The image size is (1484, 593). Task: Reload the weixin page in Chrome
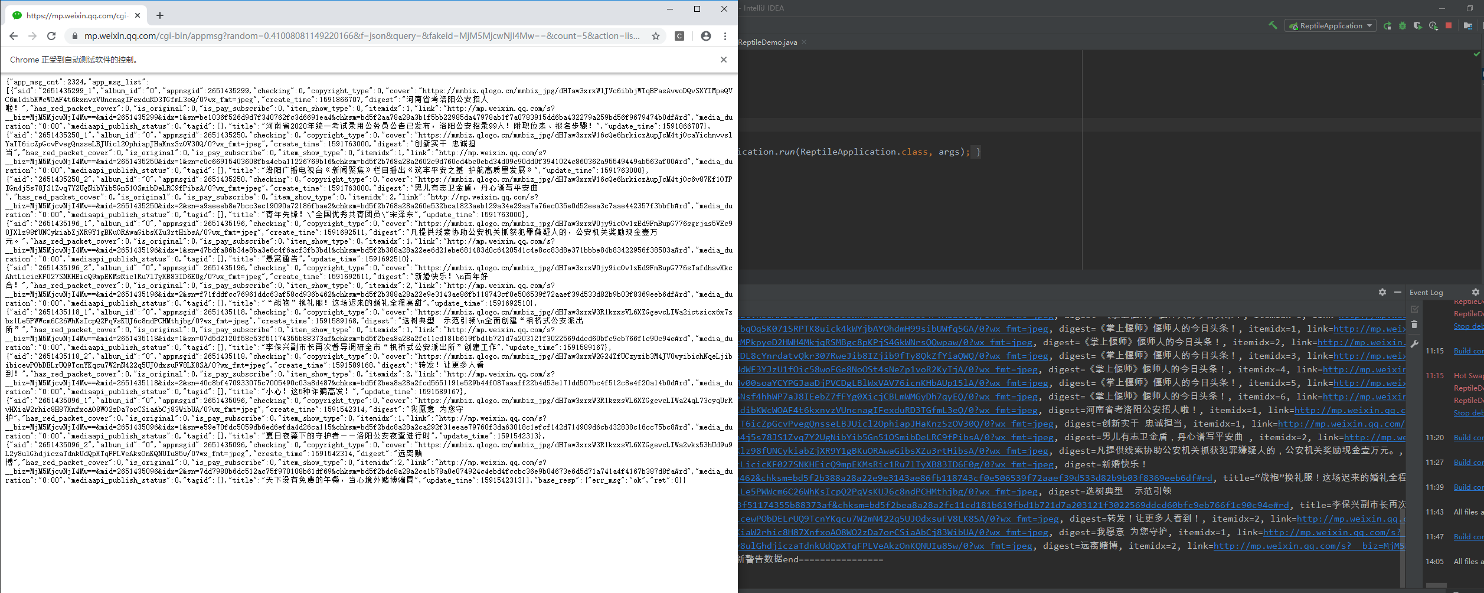coord(51,36)
